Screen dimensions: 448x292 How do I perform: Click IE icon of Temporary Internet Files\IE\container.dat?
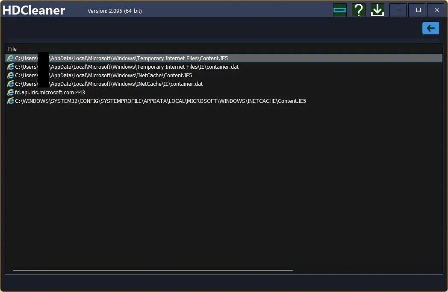(11, 67)
